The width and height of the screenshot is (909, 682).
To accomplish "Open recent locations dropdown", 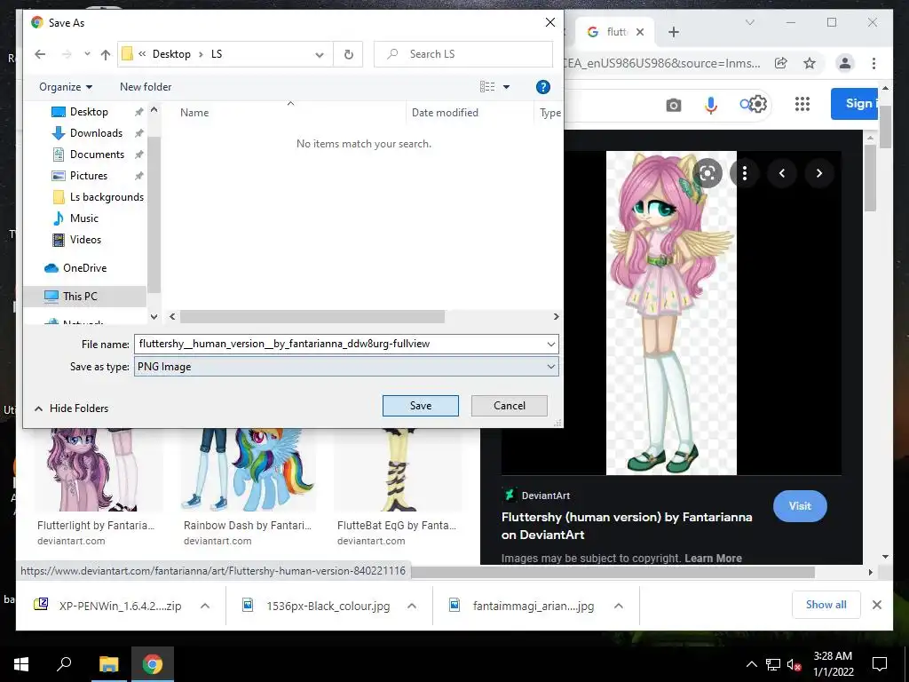I will coord(87,54).
